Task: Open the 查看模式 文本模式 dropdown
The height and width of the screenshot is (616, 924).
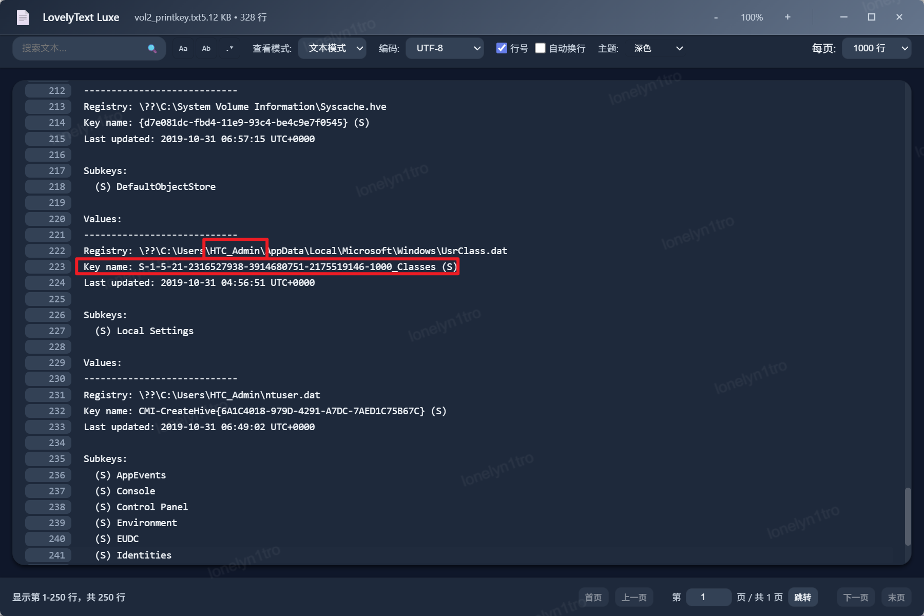Action: point(332,48)
